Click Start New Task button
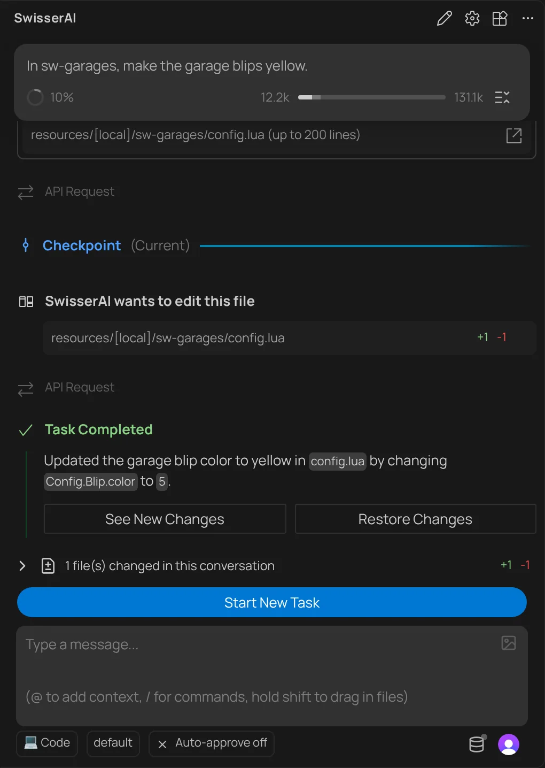This screenshot has width=545, height=768. (x=272, y=603)
